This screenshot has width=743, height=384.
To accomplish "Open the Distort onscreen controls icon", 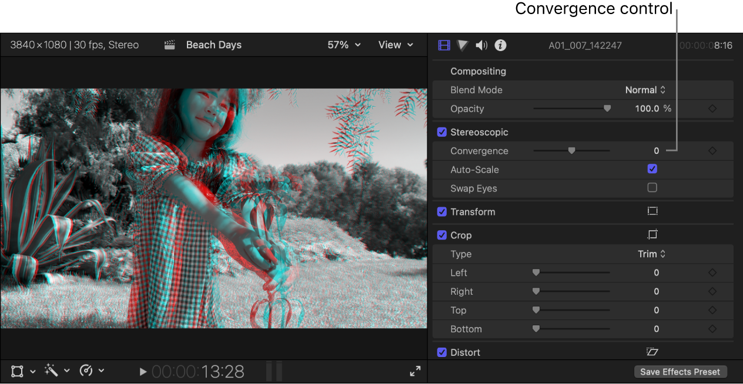I will (x=652, y=351).
